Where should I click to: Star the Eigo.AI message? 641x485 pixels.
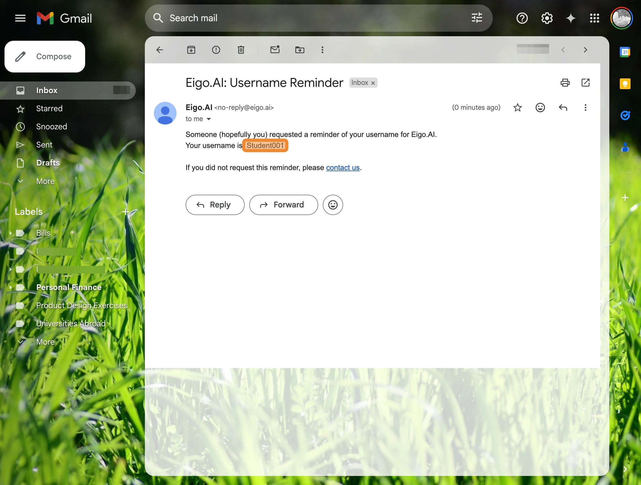[517, 108]
